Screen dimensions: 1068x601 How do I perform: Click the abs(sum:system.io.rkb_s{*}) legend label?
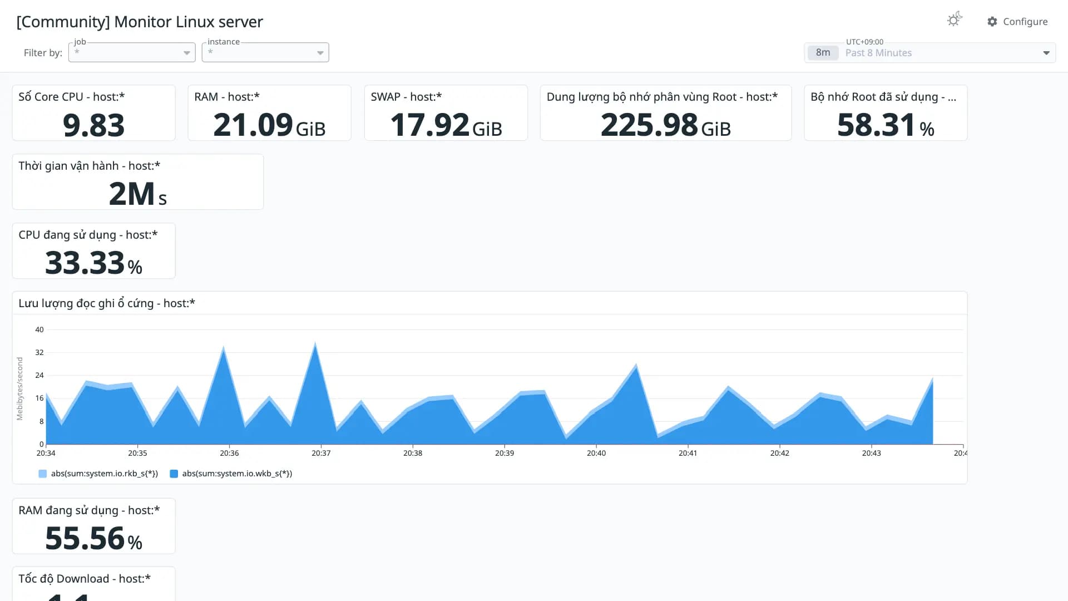point(105,474)
